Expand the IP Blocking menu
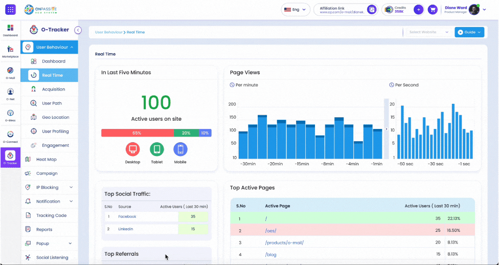 49,187
